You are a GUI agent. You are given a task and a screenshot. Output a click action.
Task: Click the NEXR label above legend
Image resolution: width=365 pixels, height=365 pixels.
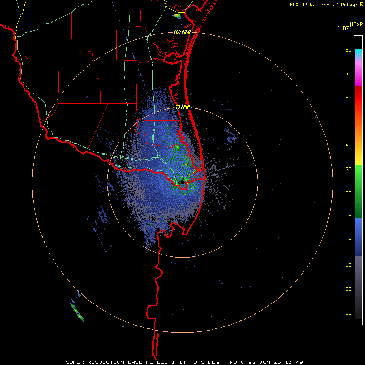pos(356,24)
